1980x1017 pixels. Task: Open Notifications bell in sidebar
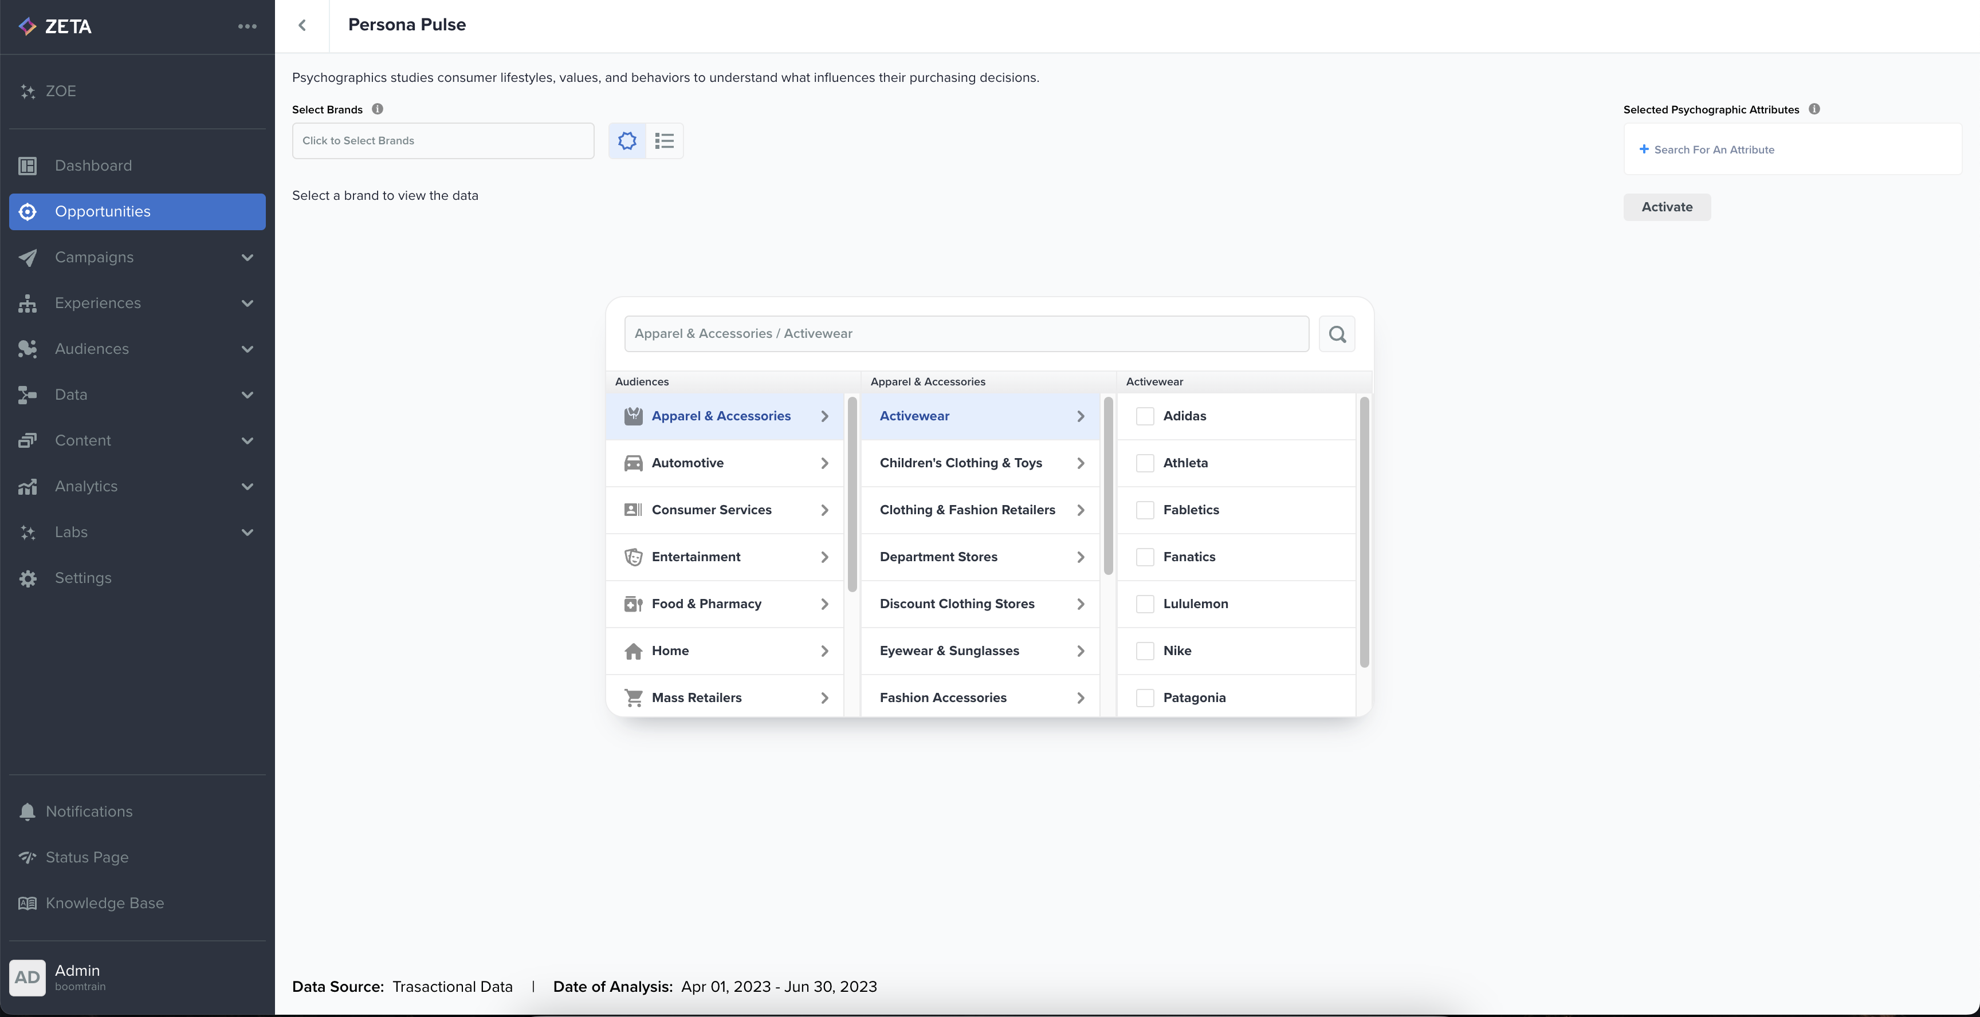click(27, 812)
